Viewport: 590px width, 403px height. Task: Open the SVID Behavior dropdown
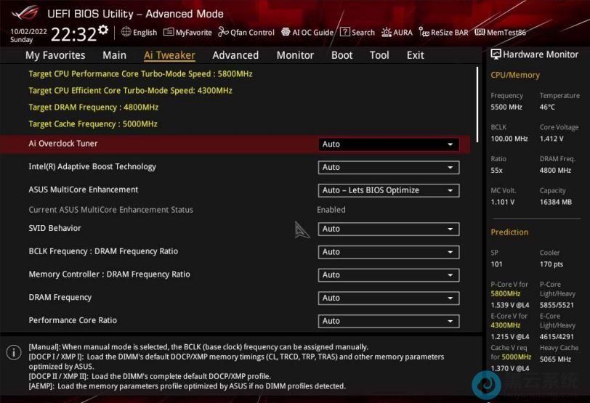point(389,229)
